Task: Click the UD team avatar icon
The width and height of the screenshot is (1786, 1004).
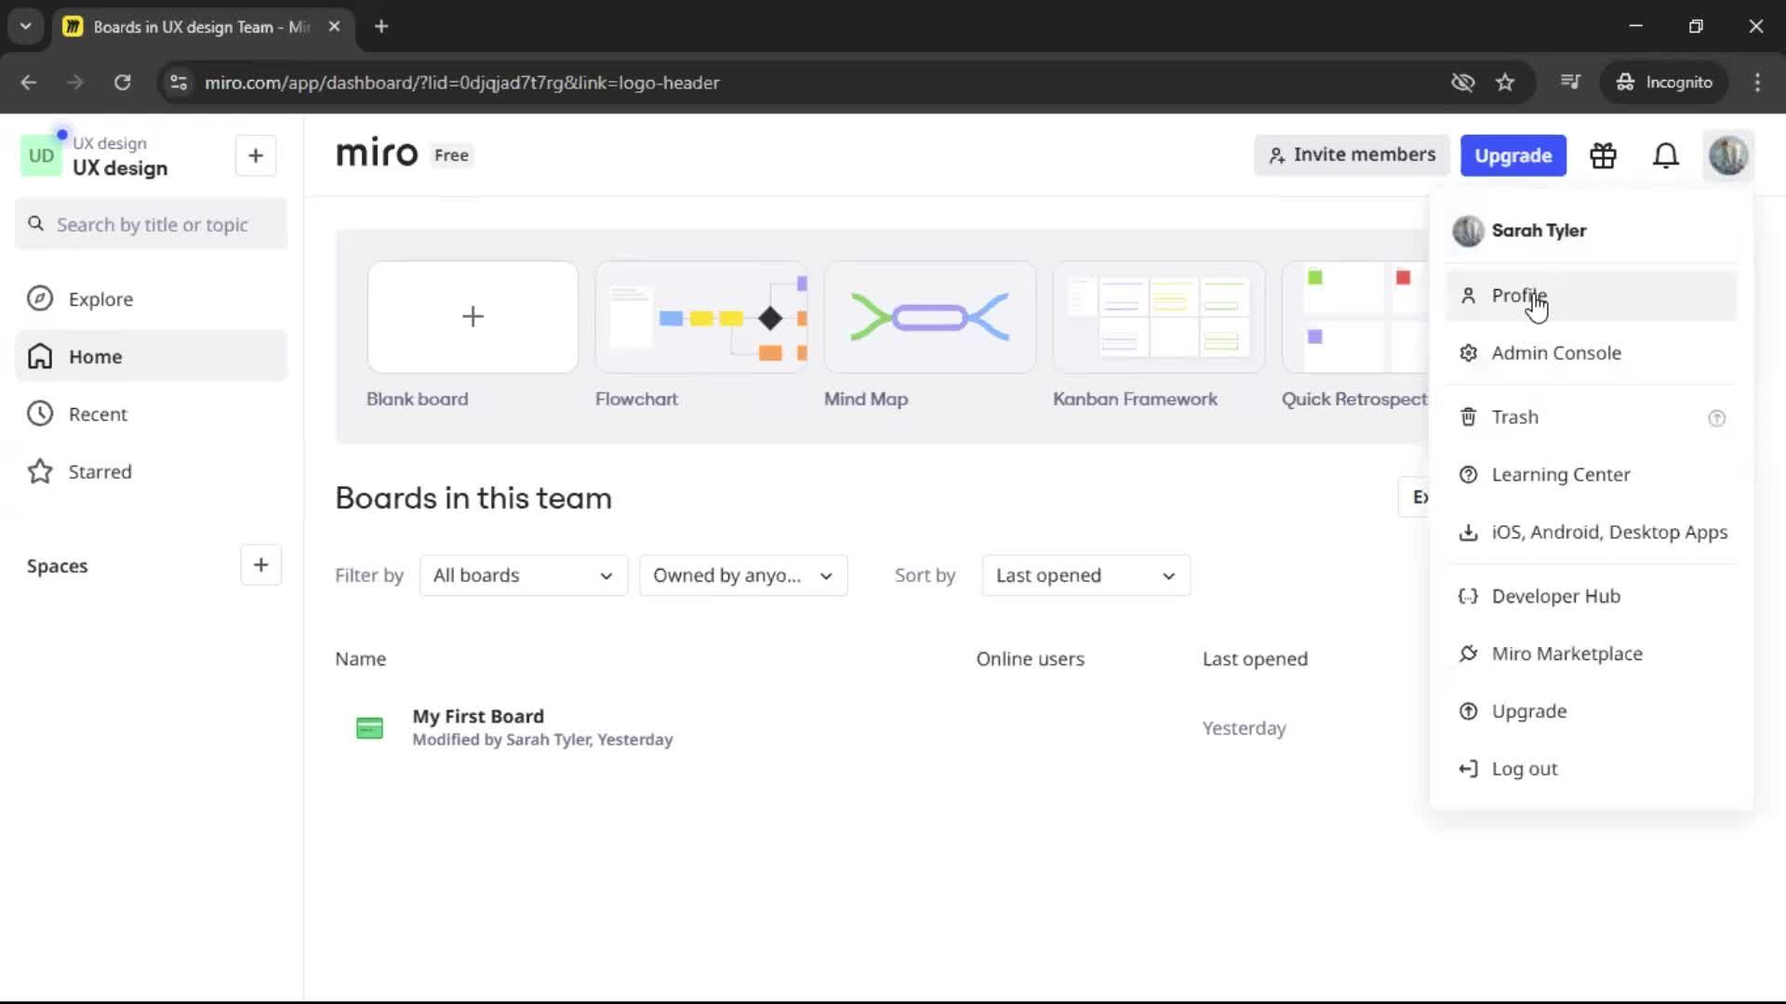Action: click(41, 155)
